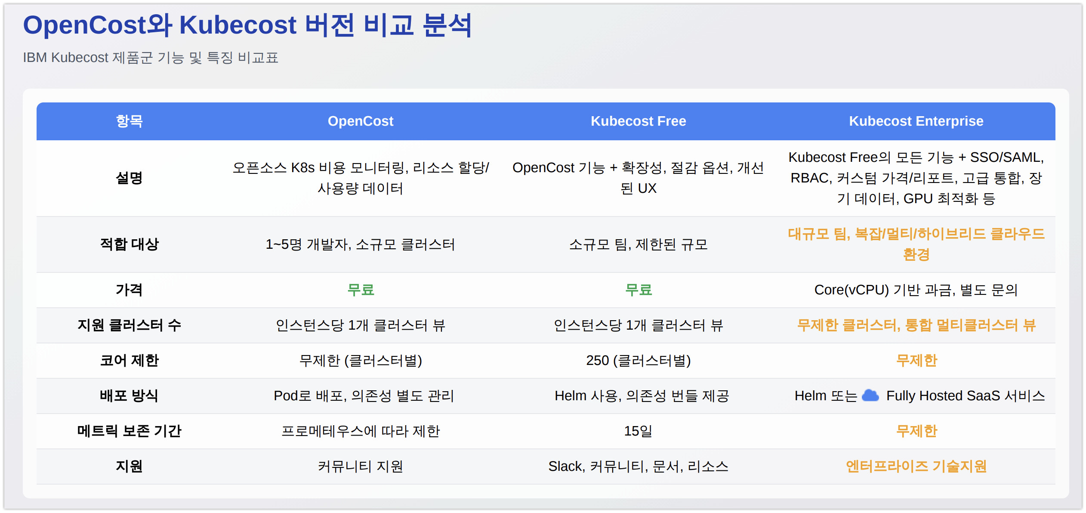Image resolution: width=1086 pixels, height=513 pixels.
Task: Click the green 무료 text under OpenCost
Action: [361, 290]
